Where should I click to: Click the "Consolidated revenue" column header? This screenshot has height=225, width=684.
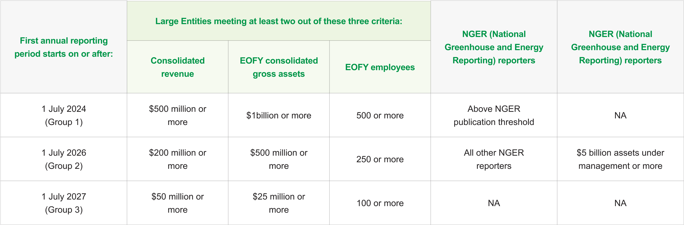coord(177,67)
